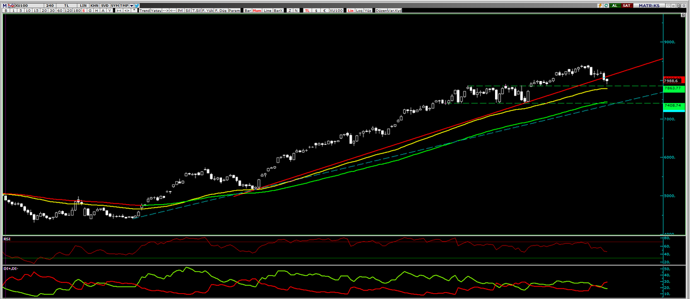Select the Lin linear scale
This screenshot has width=690, height=299.
click(x=351, y=11)
